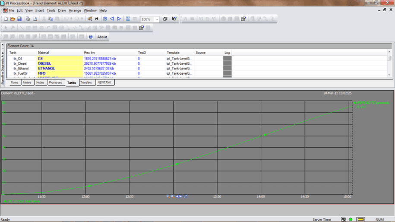Open Print Preview icon
The width and height of the screenshot is (395, 222).
tap(35, 19)
